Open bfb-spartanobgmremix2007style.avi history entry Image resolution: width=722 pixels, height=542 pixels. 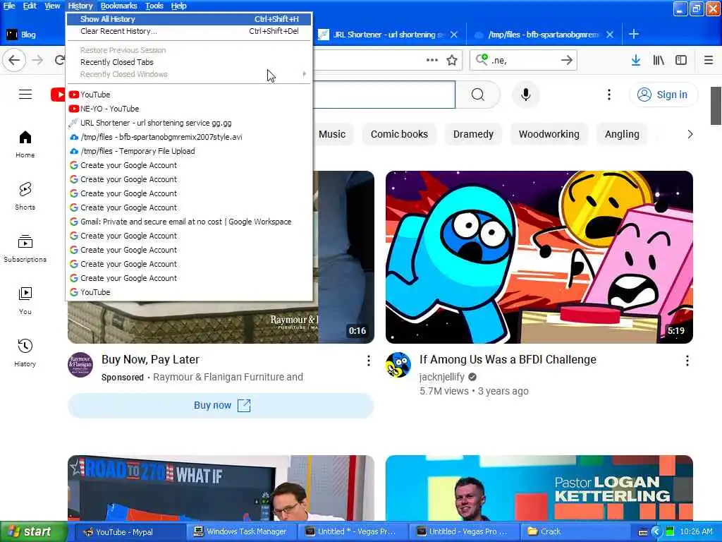coord(189,137)
